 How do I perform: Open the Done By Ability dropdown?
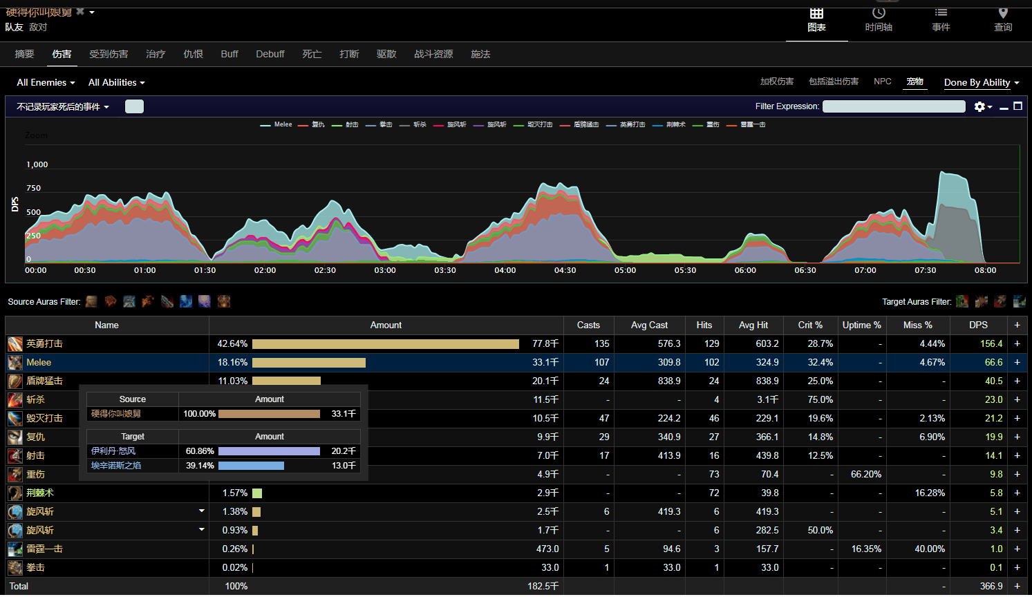pyautogui.click(x=982, y=82)
